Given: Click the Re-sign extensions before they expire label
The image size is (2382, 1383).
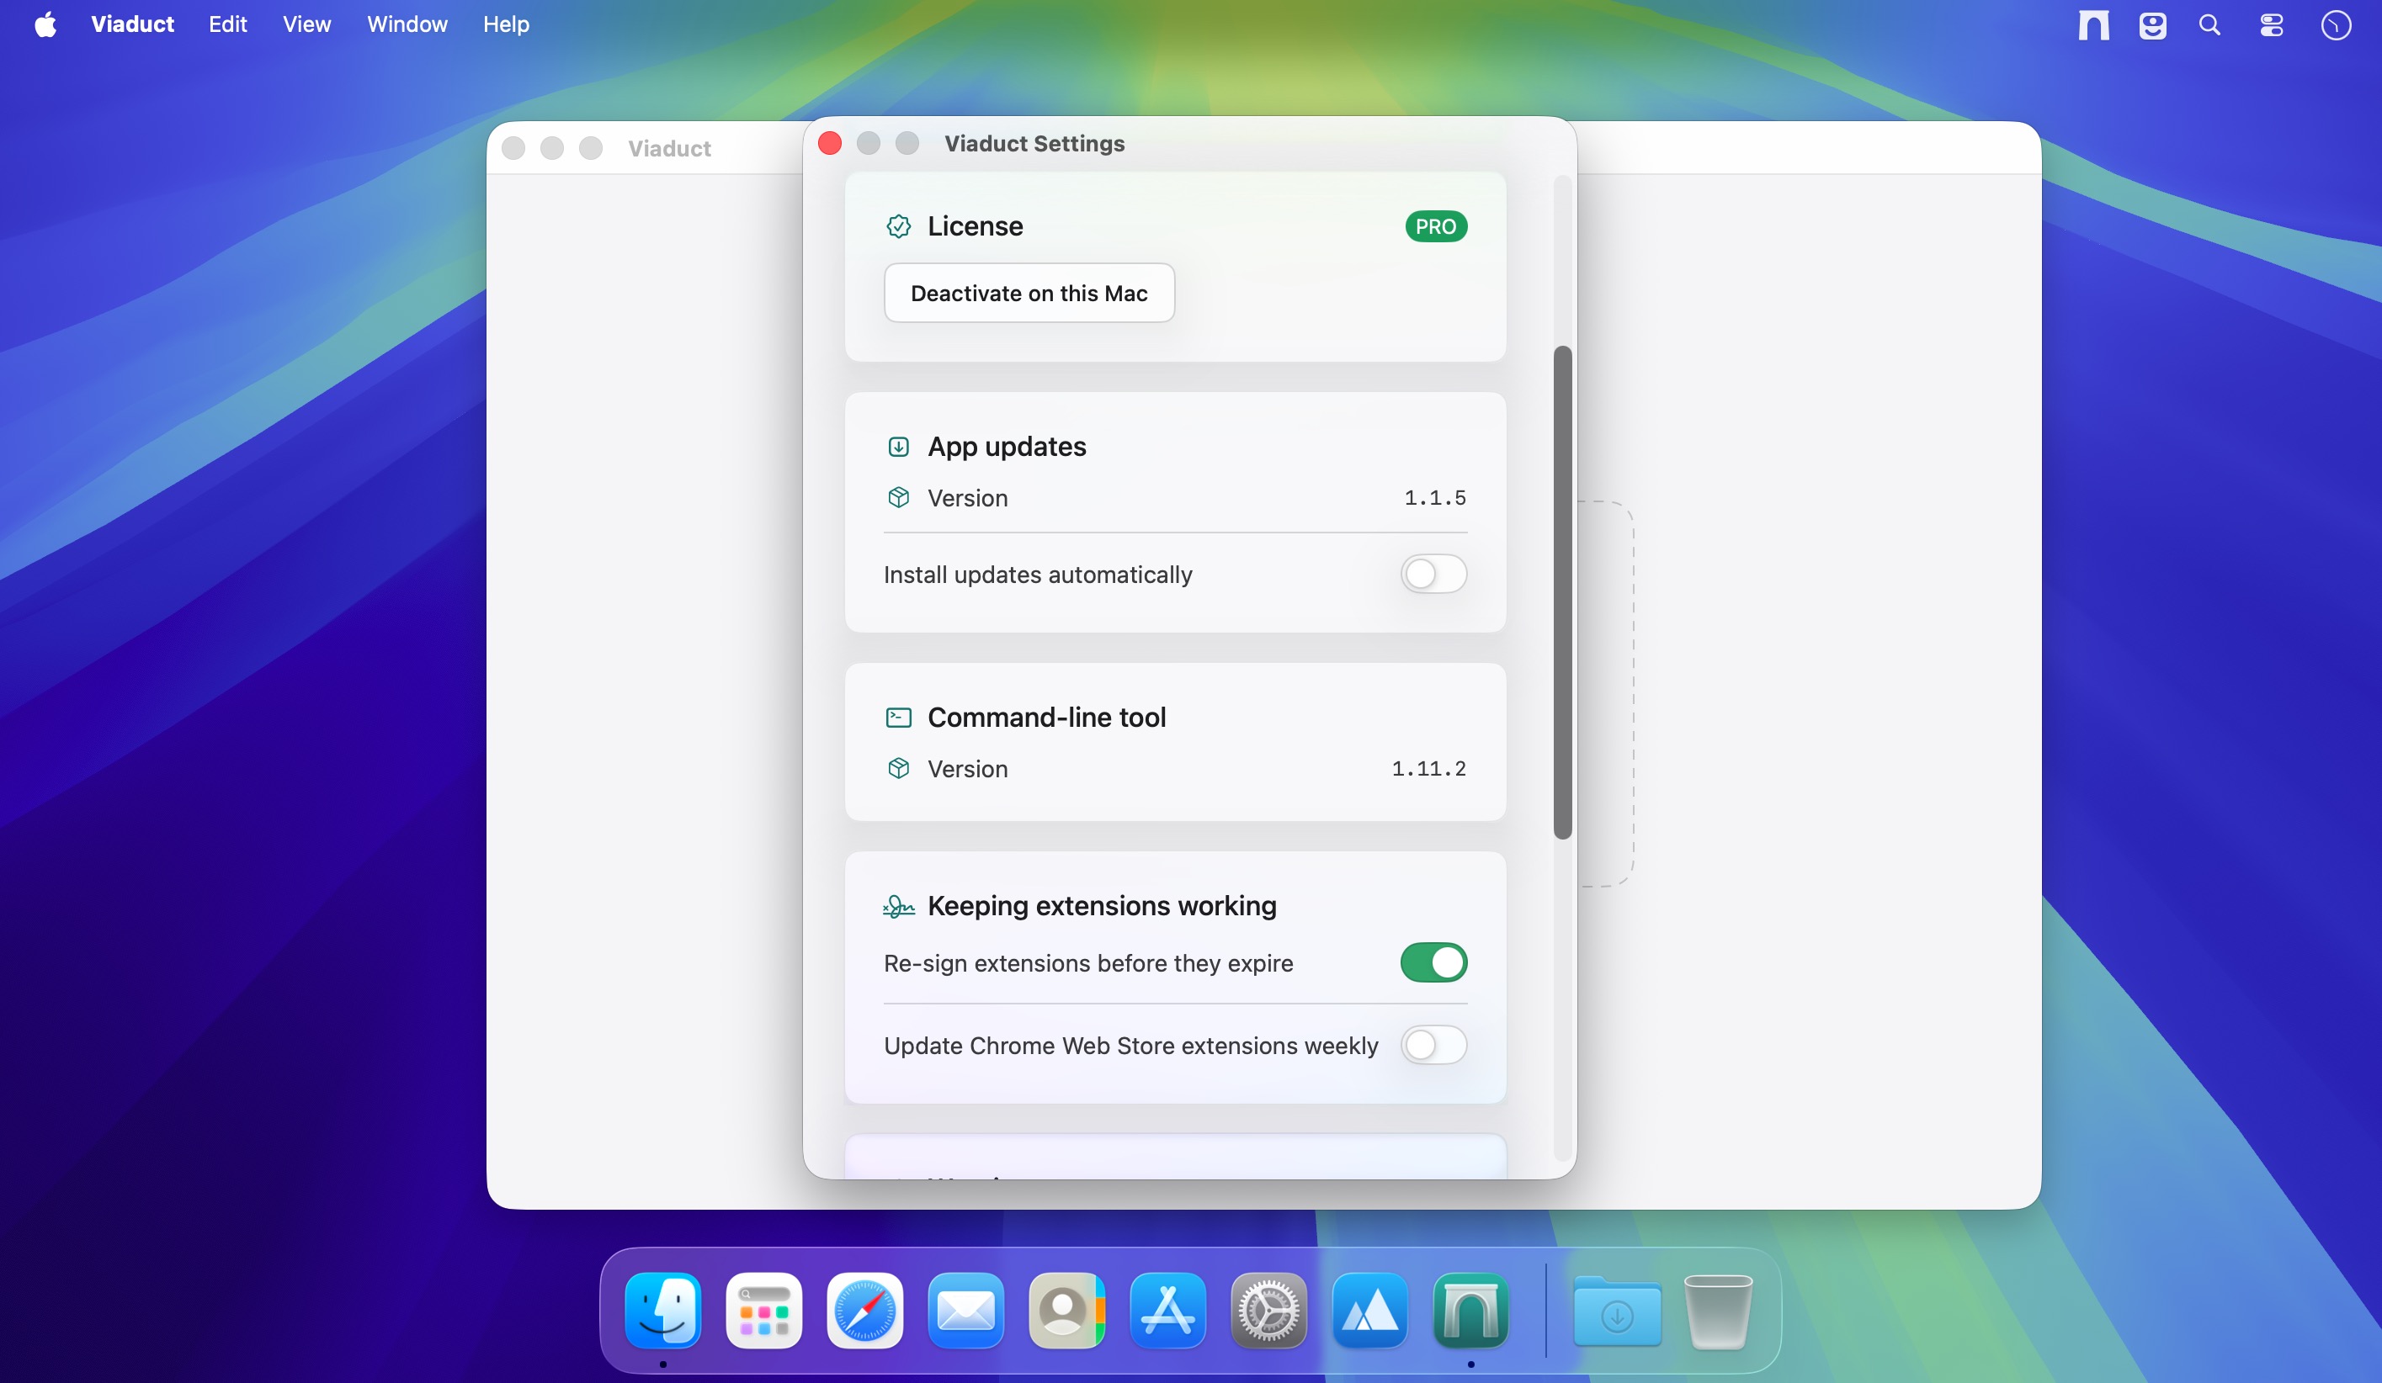Looking at the screenshot, I should [x=1088, y=962].
